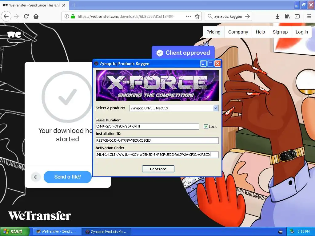
Task: Open the Pricing menu item
Action: pos(213,32)
